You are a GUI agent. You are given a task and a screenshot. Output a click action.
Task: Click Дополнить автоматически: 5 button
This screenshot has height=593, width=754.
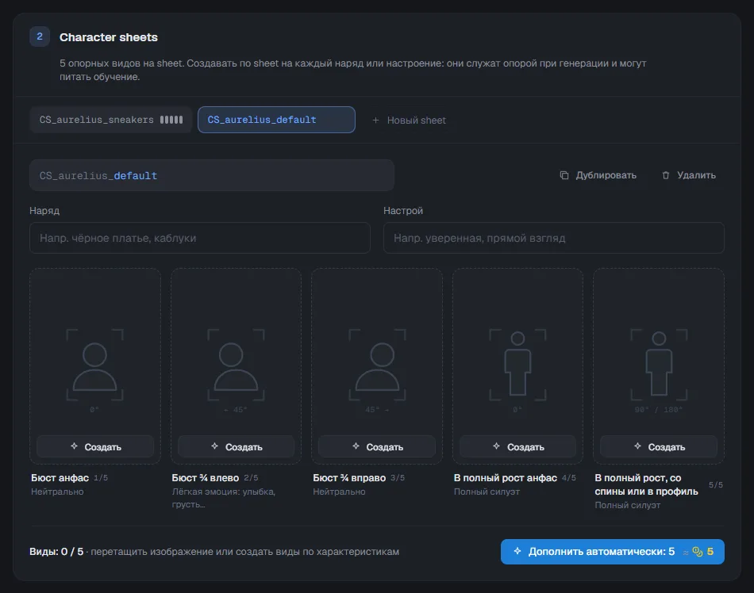[x=612, y=552]
